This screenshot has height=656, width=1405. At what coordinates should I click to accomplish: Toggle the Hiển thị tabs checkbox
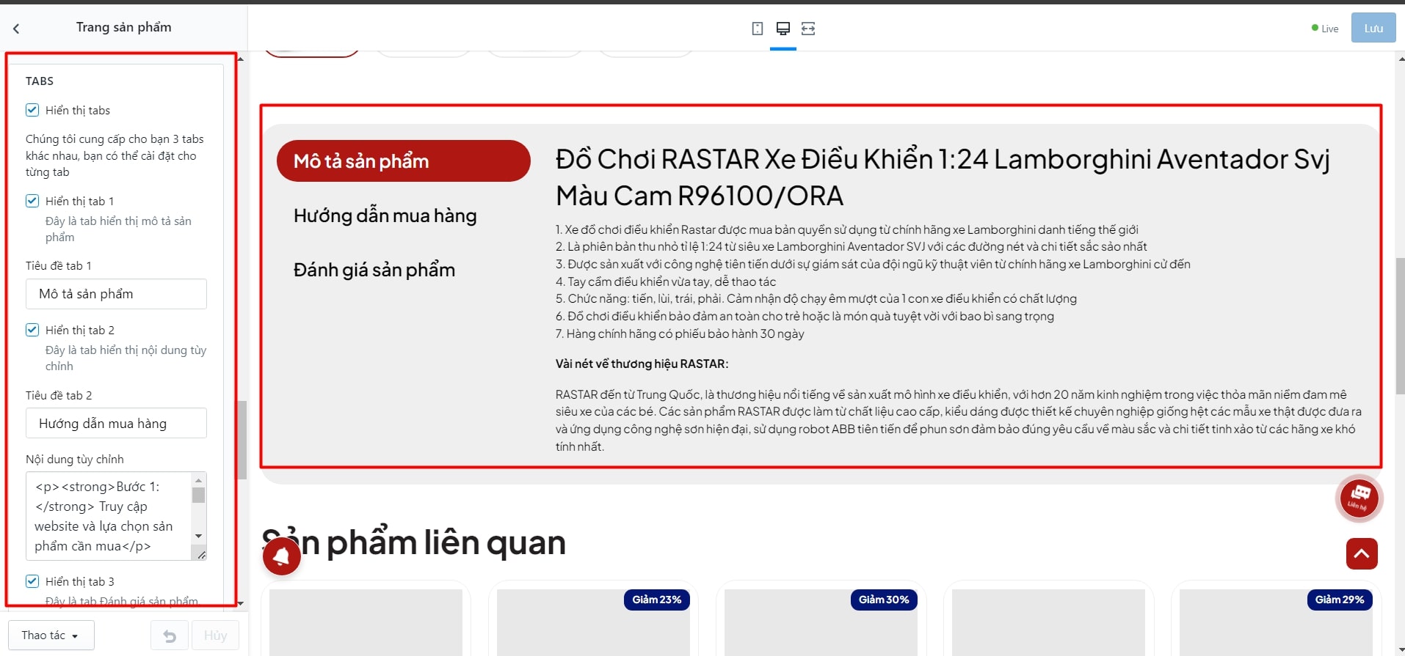point(32,110)
